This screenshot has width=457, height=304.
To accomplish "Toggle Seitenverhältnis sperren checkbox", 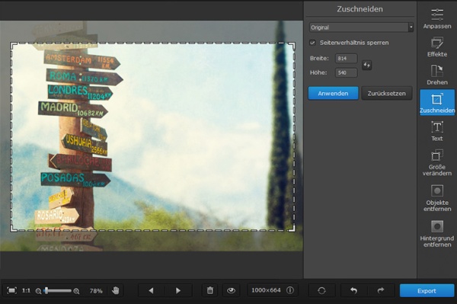I will click(x=312, y=43).
